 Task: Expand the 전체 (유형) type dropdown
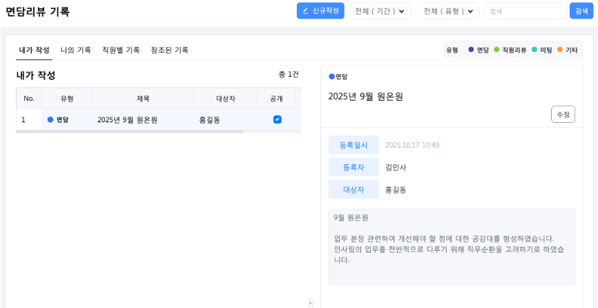[448, 11]
